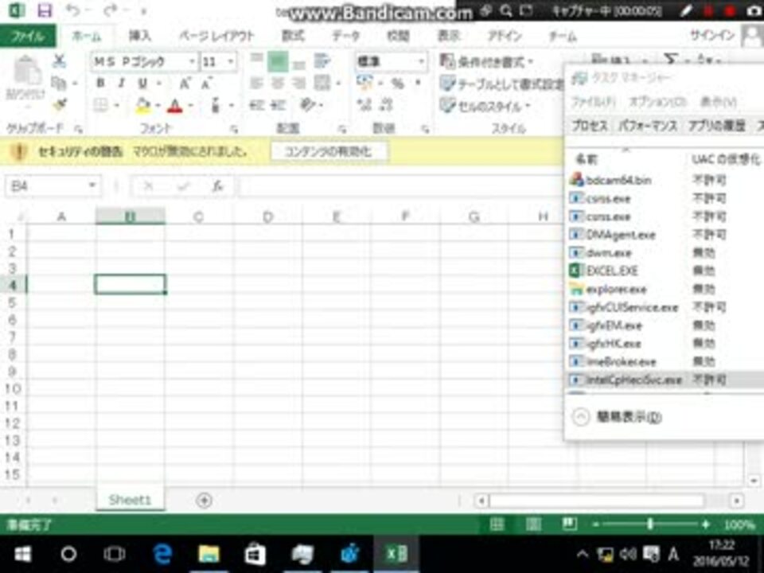
Task: Click the red Font Color A icon
Action: click(x=175, y=105)
